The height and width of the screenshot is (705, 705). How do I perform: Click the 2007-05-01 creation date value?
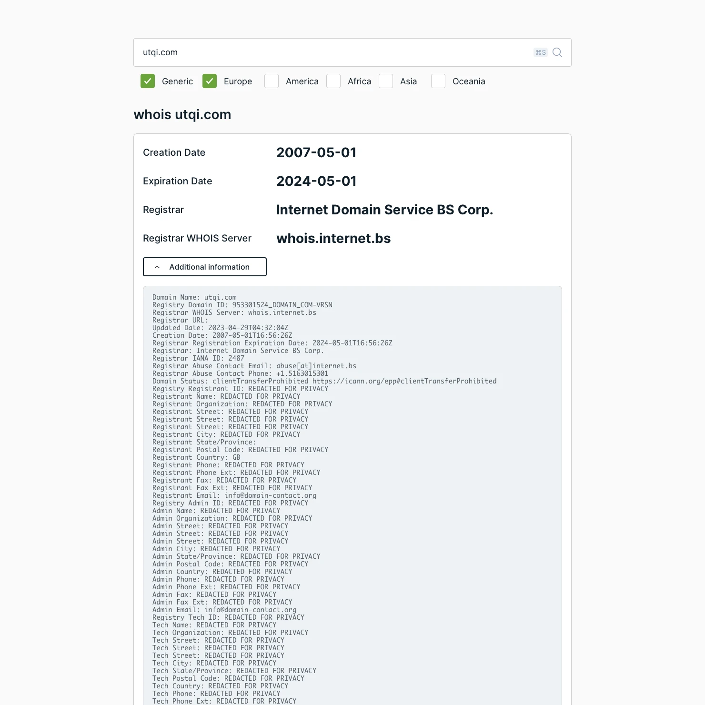[x=316, y=152]
